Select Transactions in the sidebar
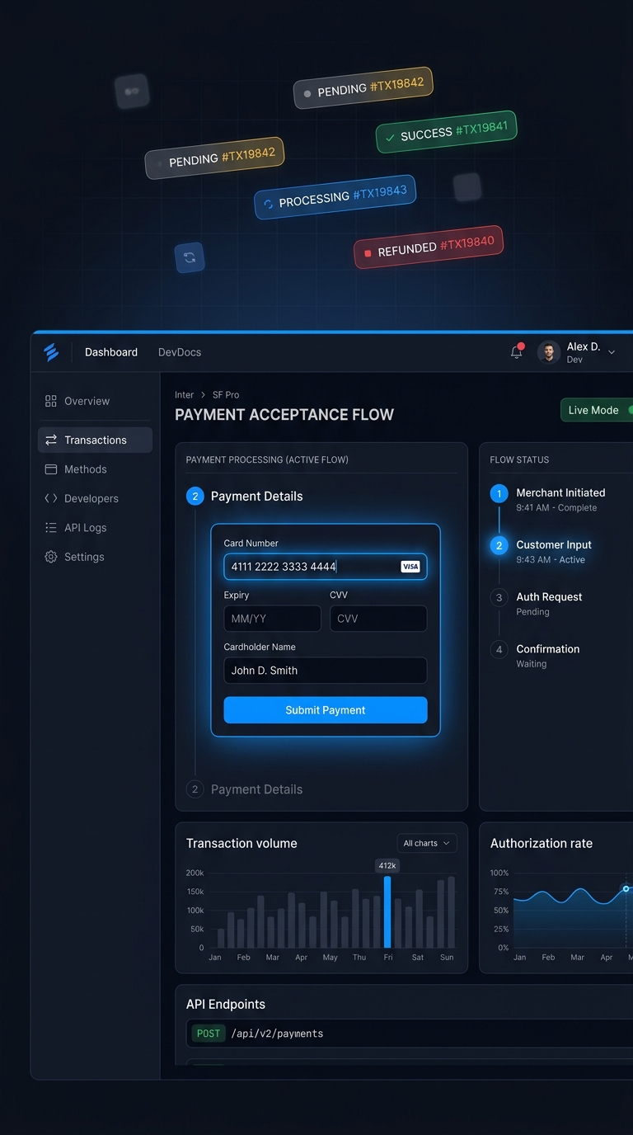 [x=95, y=440]
